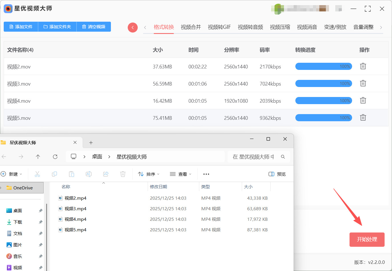The height and width of the screenshot is (271, 392).
Task: Click the 开始处理 button
Action: coord(367,239)
